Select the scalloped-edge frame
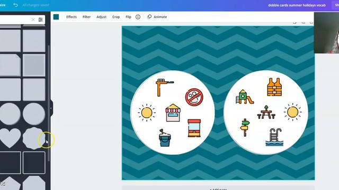339x190 pixels. [x=33, y=138]
